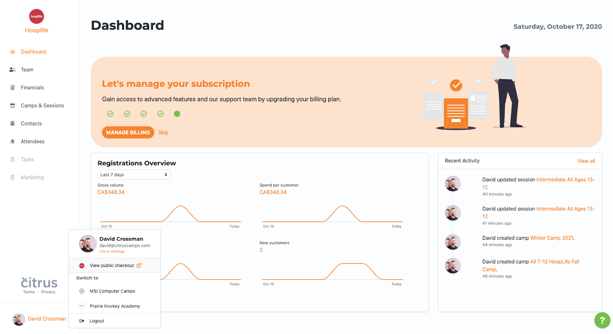View all recent activity
613x334 pixels.
(586, 161)
